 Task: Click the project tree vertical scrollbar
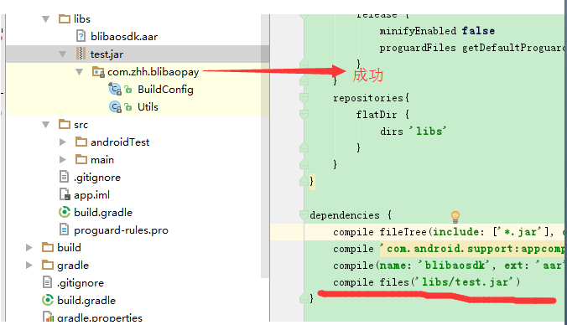pyautogui.click(x=265, y=146)
